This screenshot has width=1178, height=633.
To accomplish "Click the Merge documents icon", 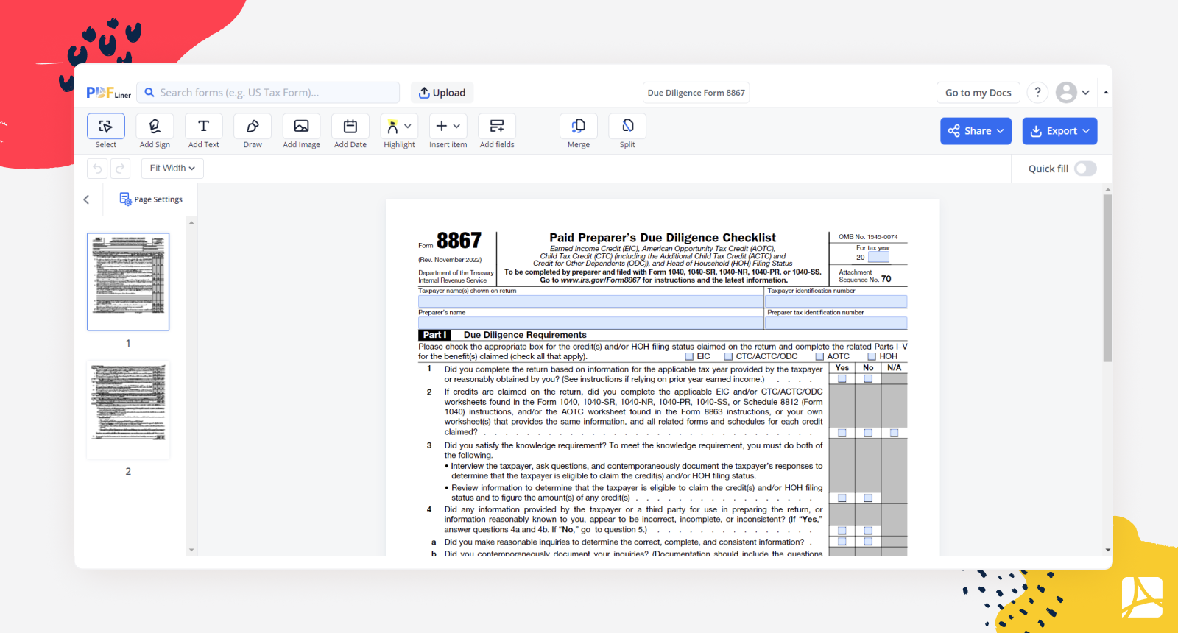I will (579, 127).
